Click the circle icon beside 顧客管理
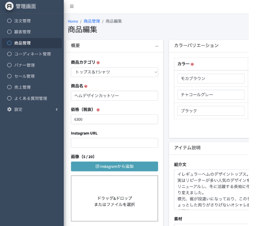The height and width of the screenshot is (226, 273). (10, 32)
